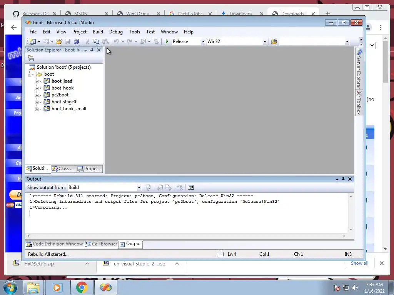
Task: Toggle Word Wrap icon in Output panel
Action: coord(191,187)
